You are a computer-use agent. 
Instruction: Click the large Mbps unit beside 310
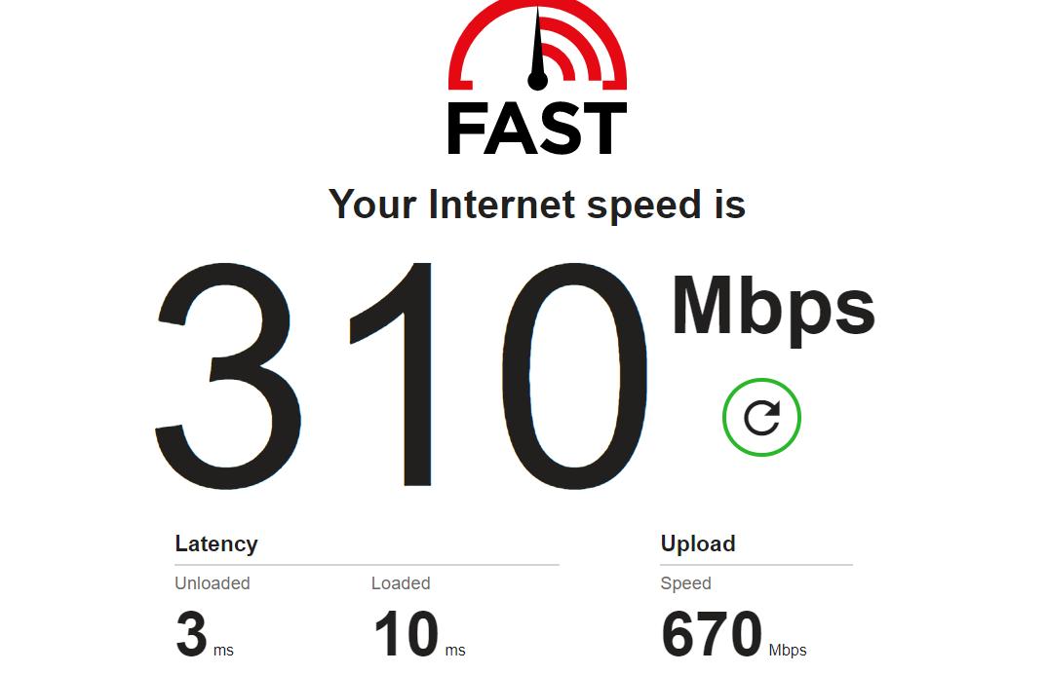tap(773, 309)
